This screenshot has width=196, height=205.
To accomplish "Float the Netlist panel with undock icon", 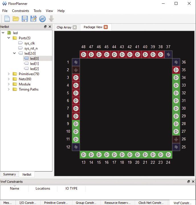I will pos(45,27).
